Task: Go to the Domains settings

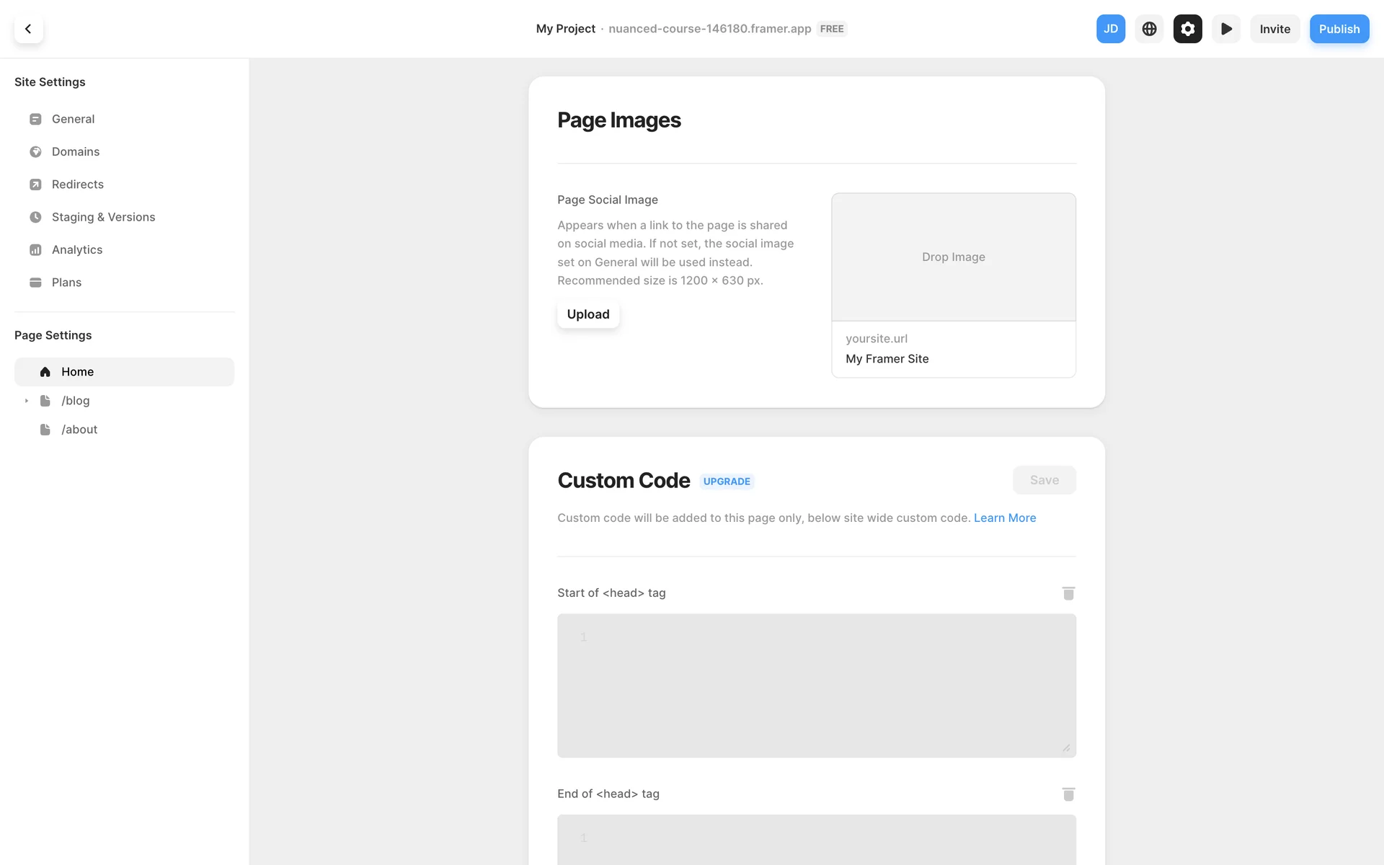Action: pyautogui.click(x=76, y=151)
